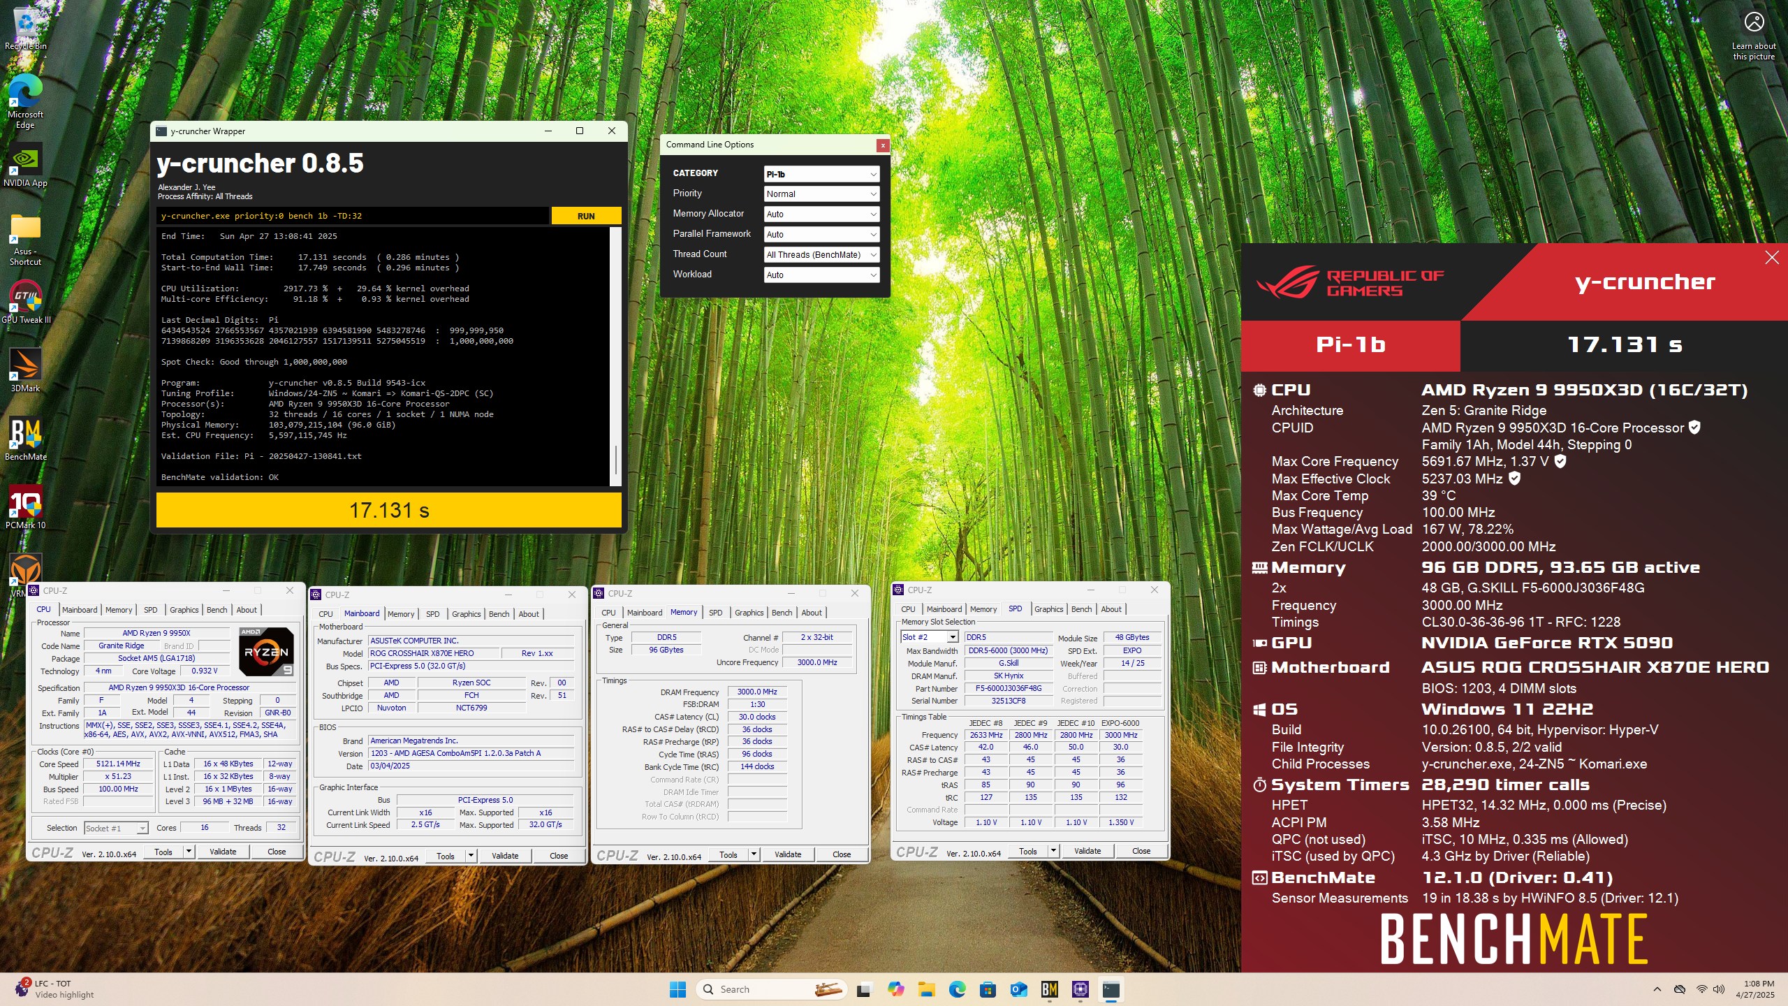Switch to CPU-Z on the taskbar
This screenshot has height=1006, width=1788.
1080,989
